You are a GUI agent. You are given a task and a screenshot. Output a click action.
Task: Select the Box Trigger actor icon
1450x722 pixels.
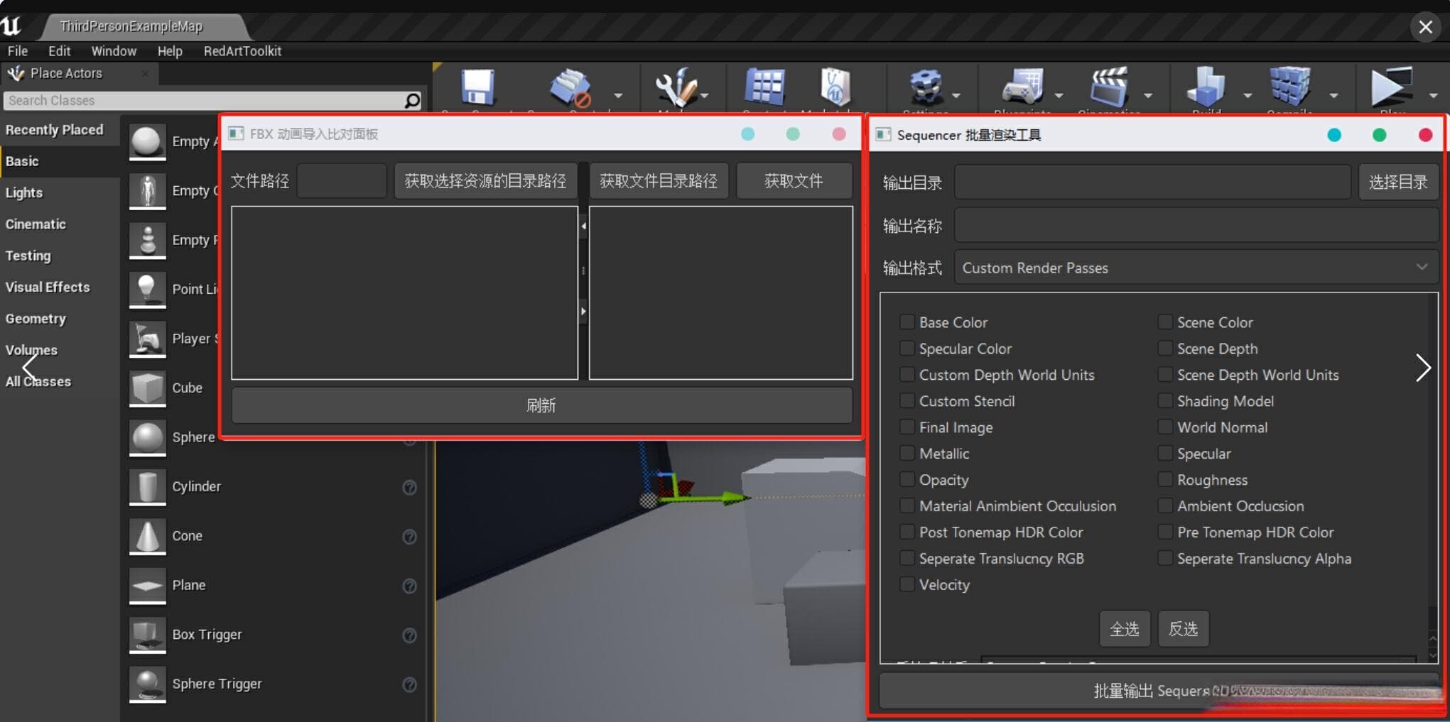[x=147, y=635]
